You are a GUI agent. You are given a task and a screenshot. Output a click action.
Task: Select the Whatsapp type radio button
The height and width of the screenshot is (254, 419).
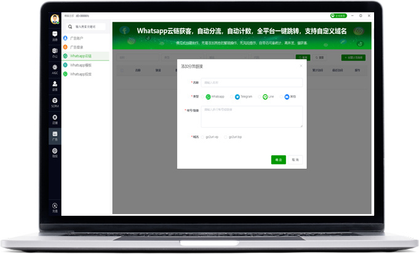(202, 97)
